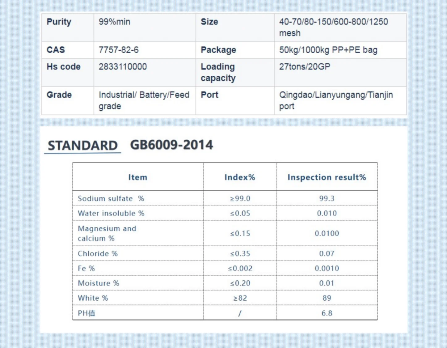
Task: Click the '40-70/80-150/600-800/1250 mesh' size value
Action: click(333, 27)
